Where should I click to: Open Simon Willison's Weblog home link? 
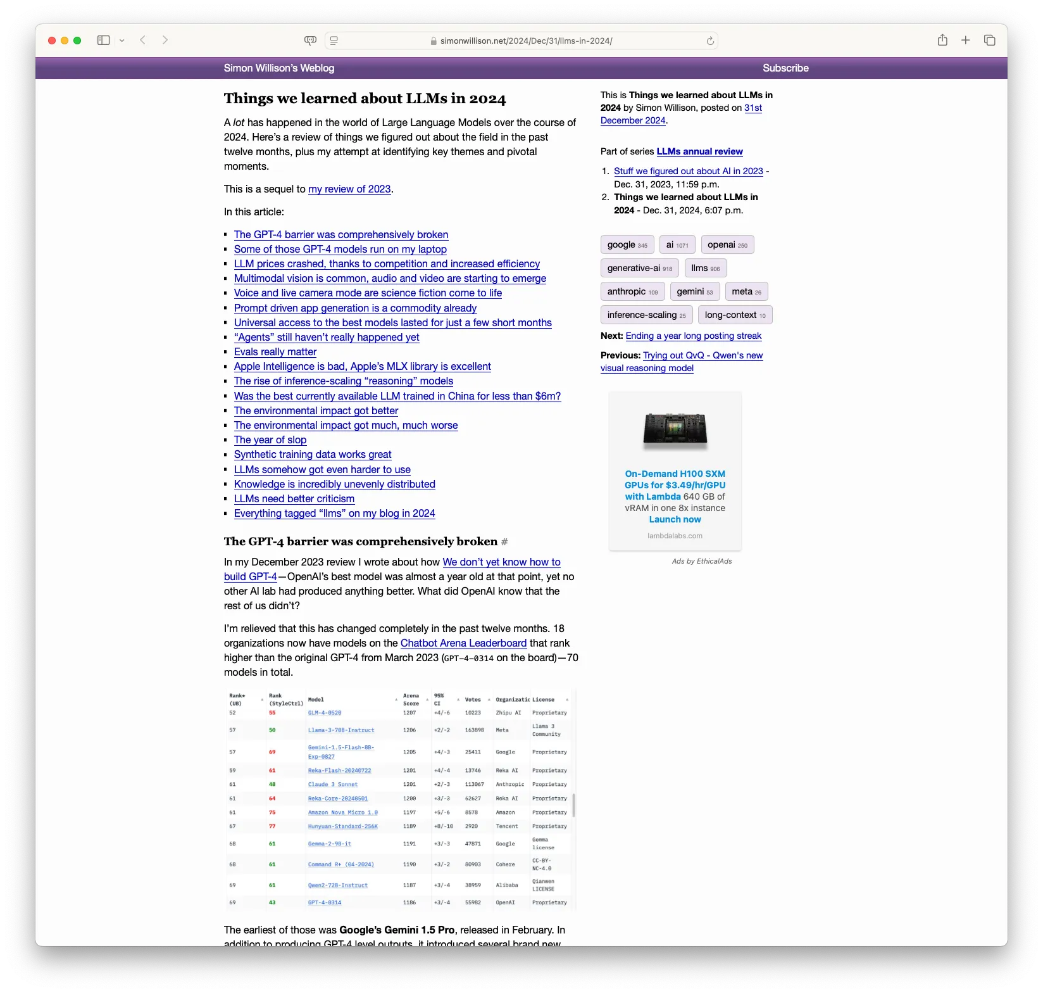279,68
